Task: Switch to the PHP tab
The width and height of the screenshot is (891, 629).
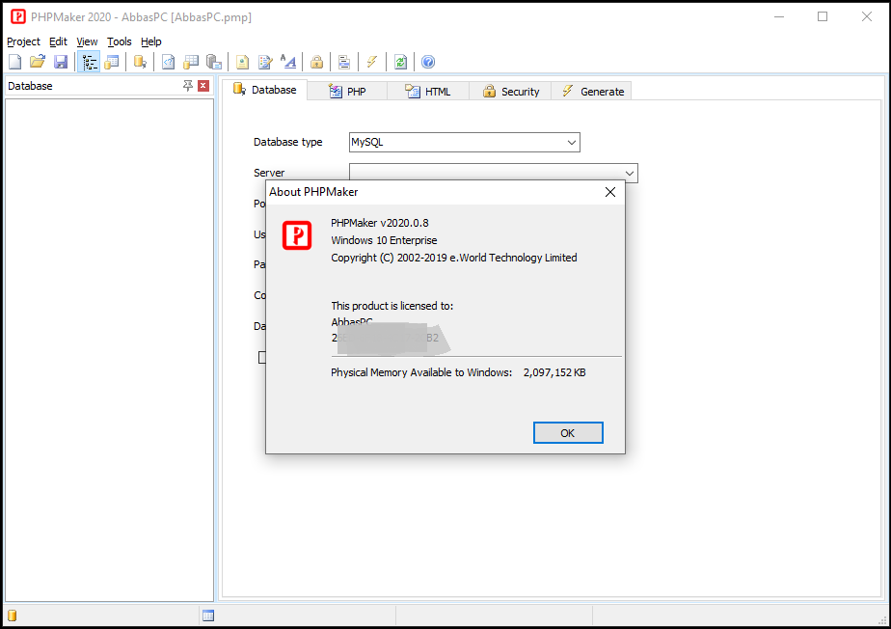Action: [347, 92]
